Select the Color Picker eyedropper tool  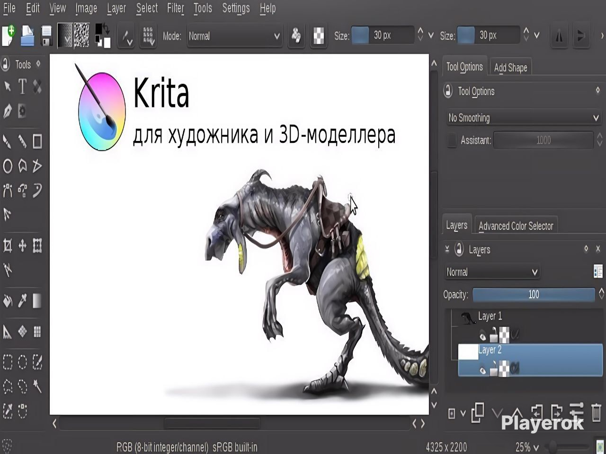tap(22, 301)
